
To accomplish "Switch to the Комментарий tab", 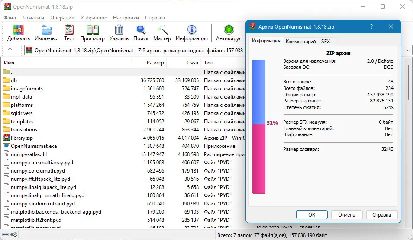I will (300, 42).
